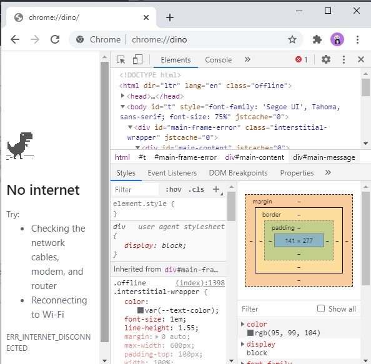
Task: Open the profile avatar menu
Action: (337, 39)
